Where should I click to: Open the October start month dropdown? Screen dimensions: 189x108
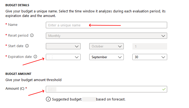tap(106, 46)
